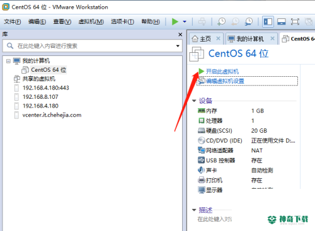The height and width of the screenshot is (231, 315).
Task: Collapse the 描述 section
Action: coord(194,210)
